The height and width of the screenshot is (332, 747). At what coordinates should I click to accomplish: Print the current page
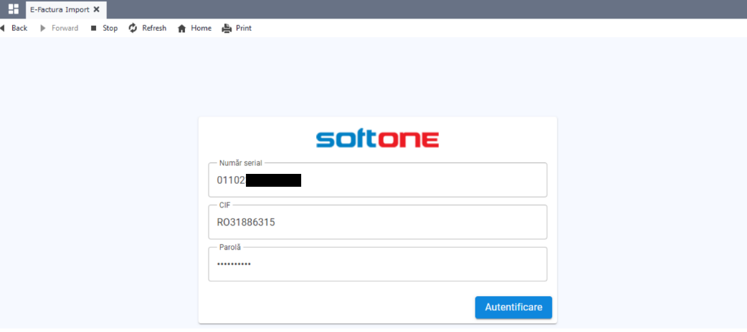pos(237,28)
